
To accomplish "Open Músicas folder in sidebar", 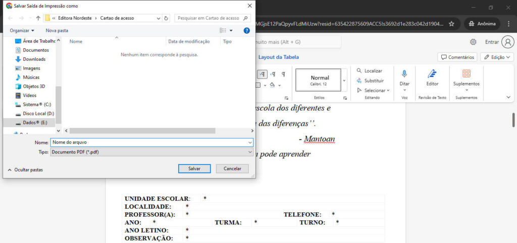I will (x=31, y=77).
